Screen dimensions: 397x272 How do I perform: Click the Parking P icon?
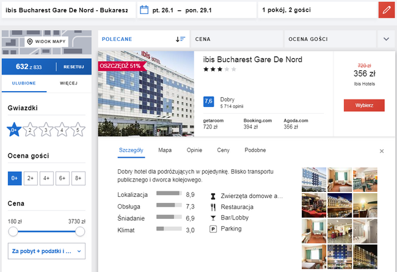213,229
